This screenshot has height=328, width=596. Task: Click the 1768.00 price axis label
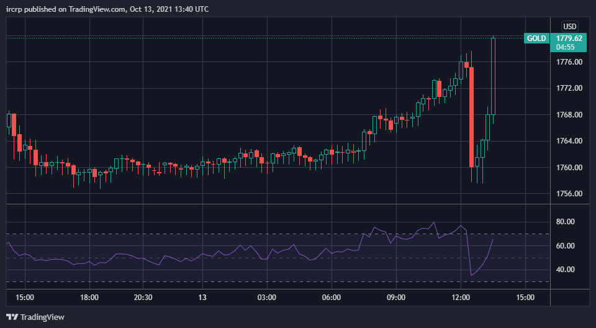(569, 115)
